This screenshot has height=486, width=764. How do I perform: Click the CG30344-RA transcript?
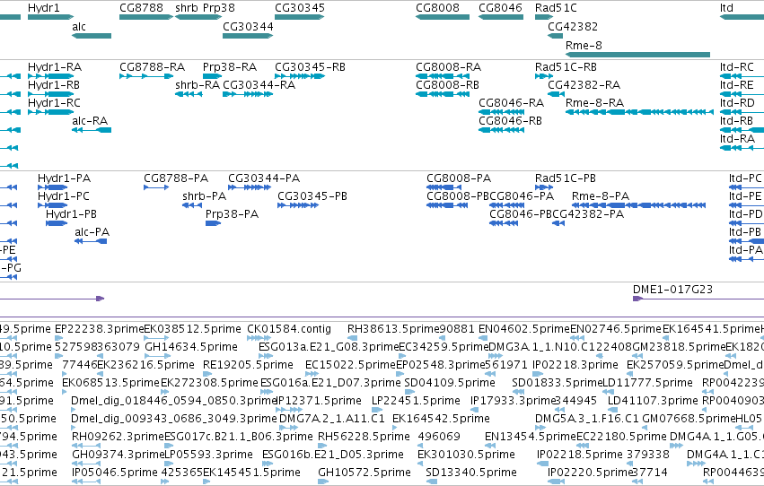pos(248,94)
